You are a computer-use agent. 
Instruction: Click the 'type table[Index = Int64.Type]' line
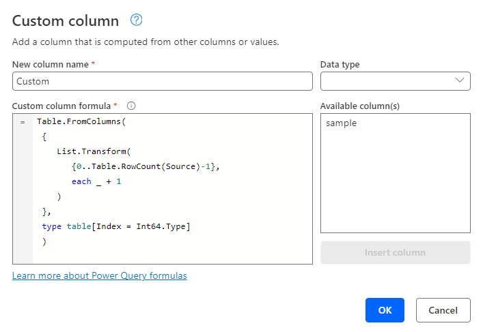coord(116,226)
